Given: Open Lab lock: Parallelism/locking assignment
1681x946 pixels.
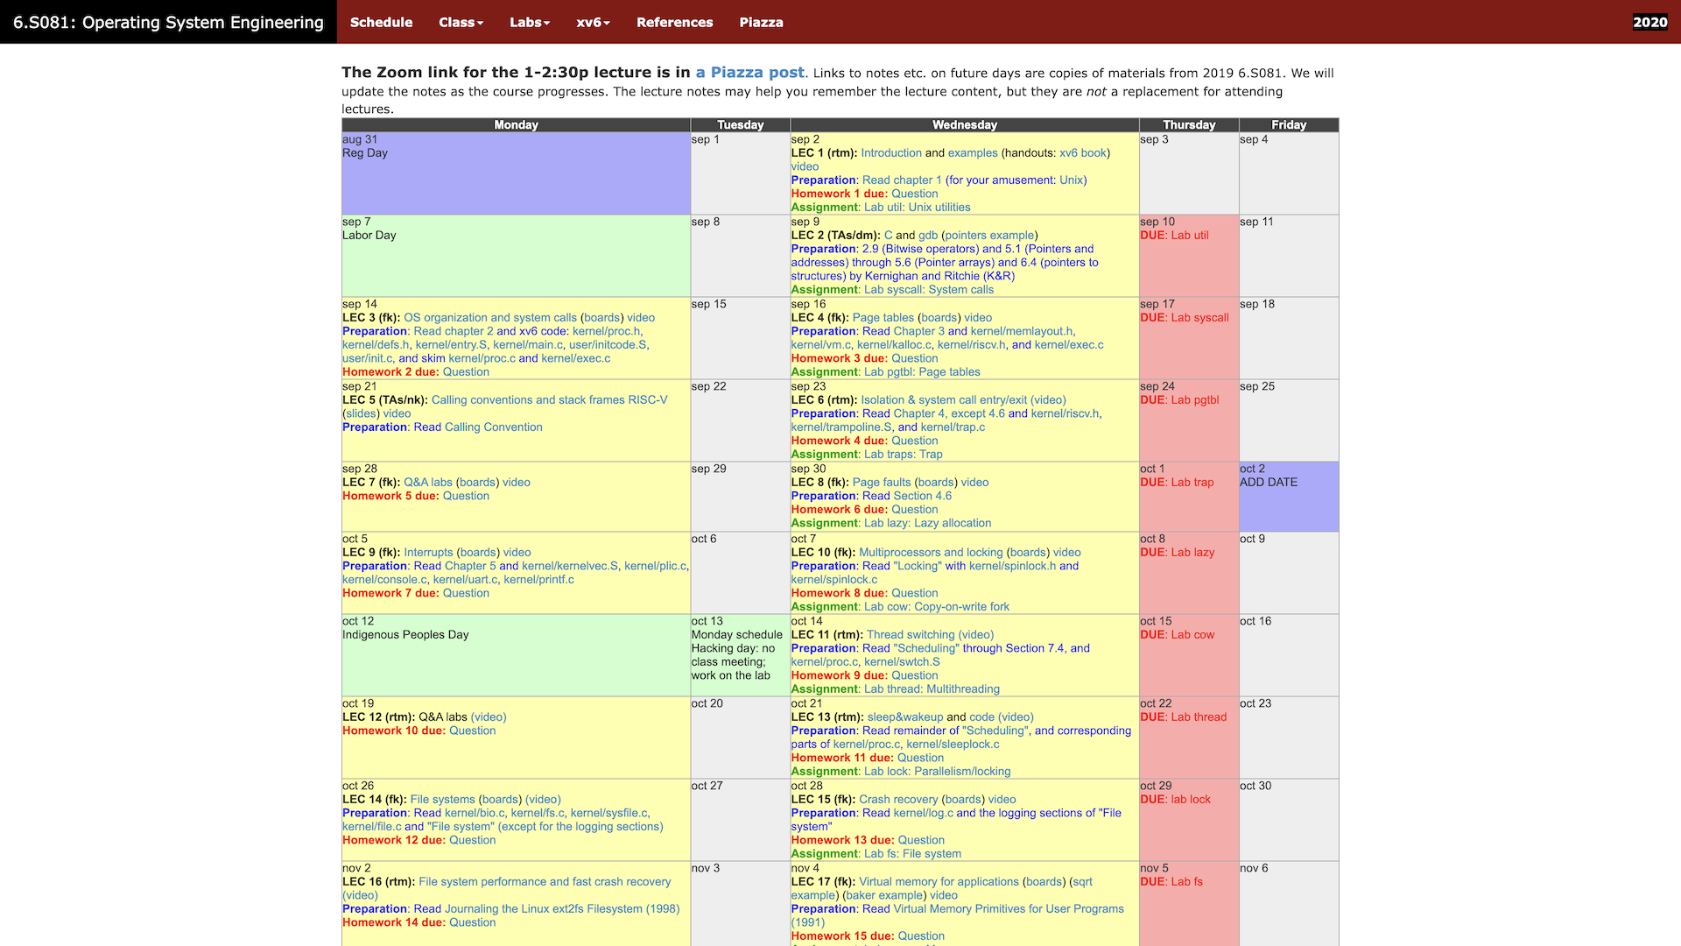Looking at the screenshot, I should point(937,772).
